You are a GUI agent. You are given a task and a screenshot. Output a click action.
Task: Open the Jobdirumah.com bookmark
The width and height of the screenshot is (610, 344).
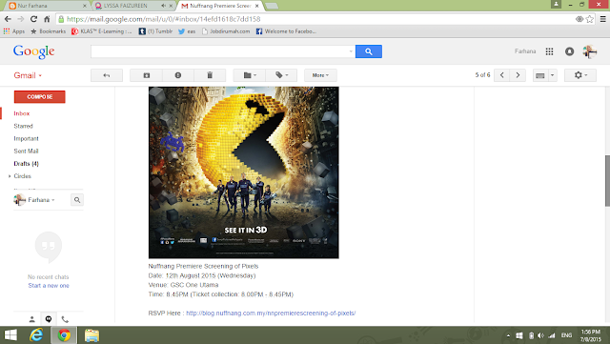point(226,31)
